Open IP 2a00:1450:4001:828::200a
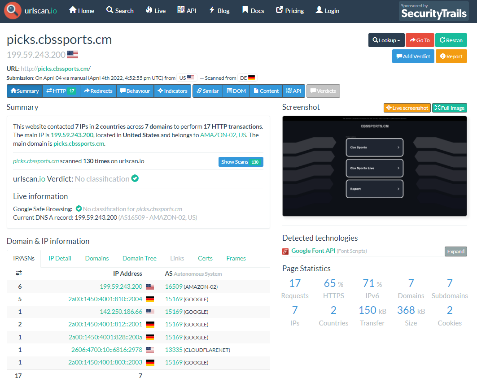 coord(105,337)
